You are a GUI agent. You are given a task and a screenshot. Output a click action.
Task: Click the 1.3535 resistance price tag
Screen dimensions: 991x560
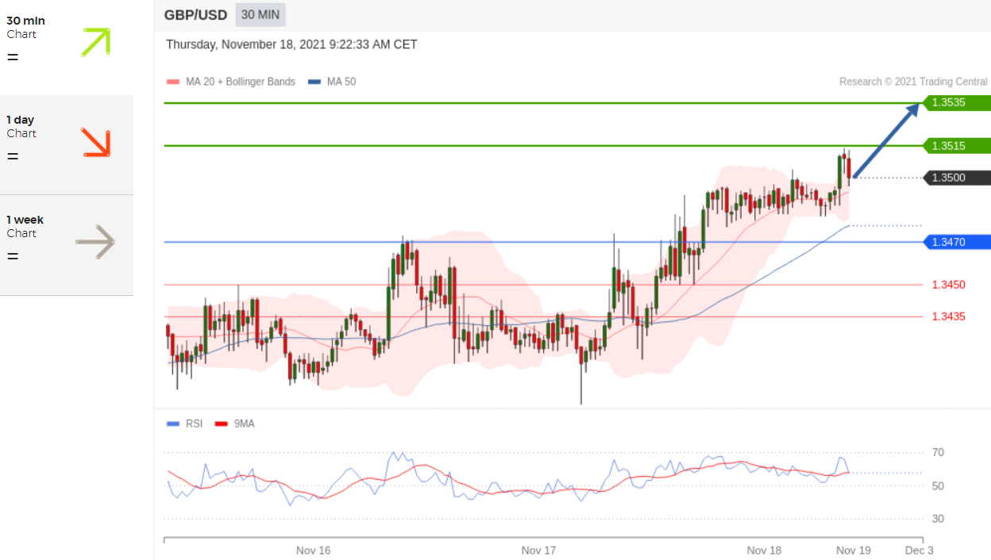[x=957, y=102]
